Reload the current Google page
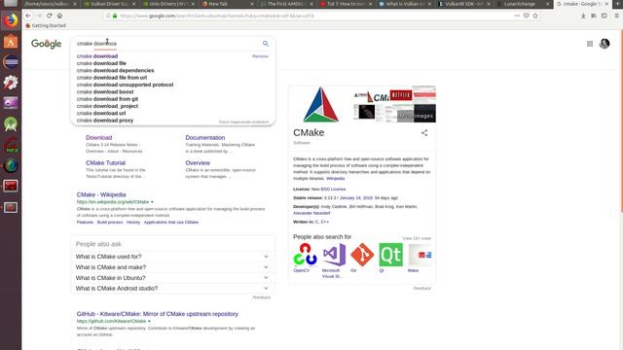The height and width of the screenshot is (350, 623). click(50, 16)
